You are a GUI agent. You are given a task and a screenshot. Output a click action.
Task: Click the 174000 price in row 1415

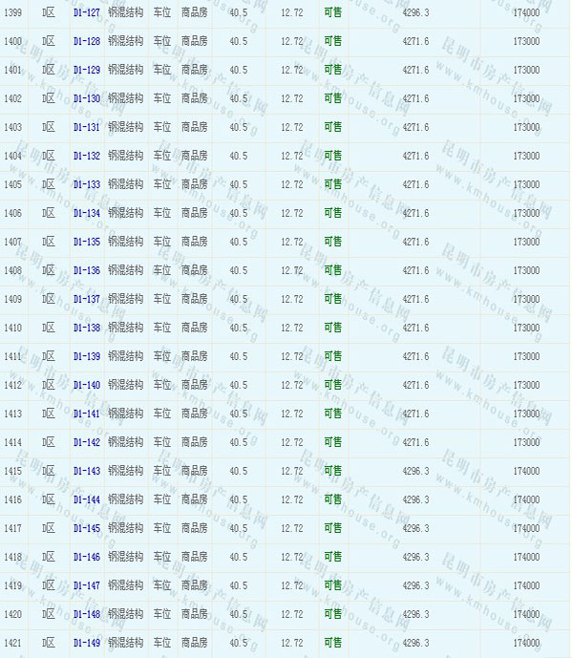[x=526, y=471]
